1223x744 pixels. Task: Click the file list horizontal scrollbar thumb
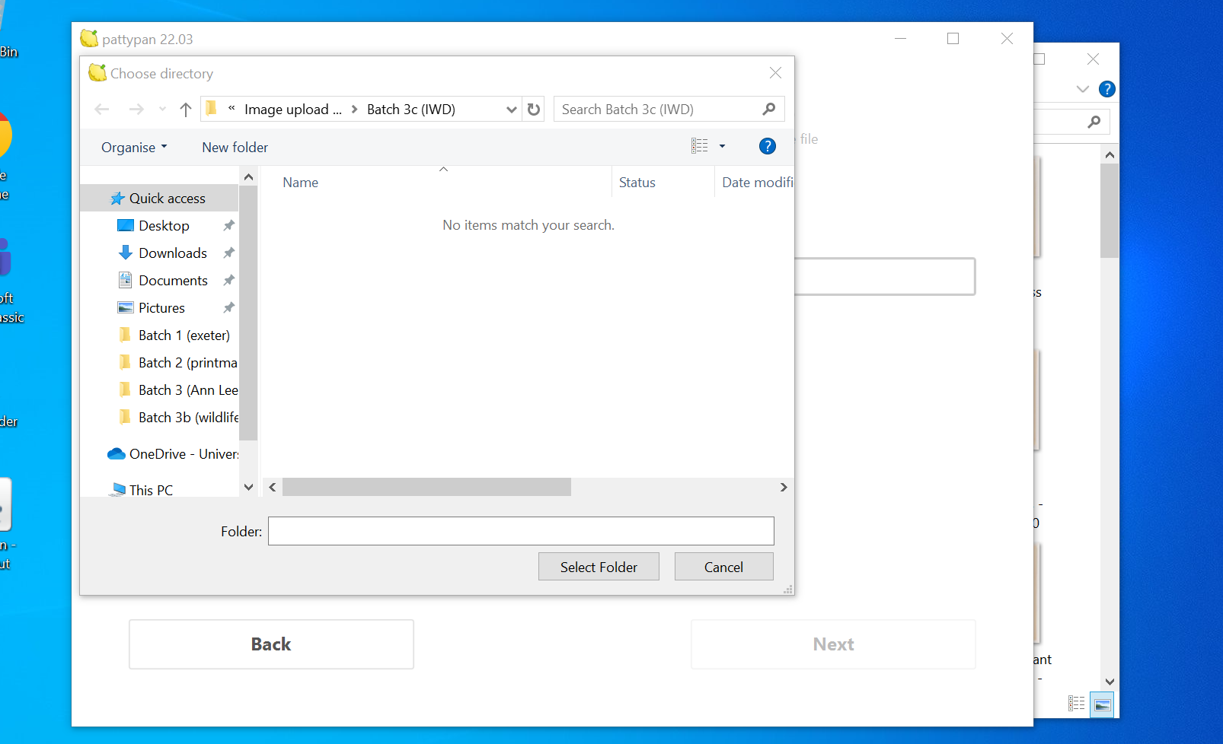(x=426, y=488)
